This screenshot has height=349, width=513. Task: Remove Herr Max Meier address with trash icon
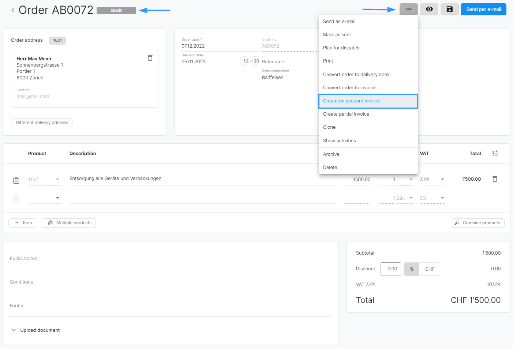[x=150, y=58]
